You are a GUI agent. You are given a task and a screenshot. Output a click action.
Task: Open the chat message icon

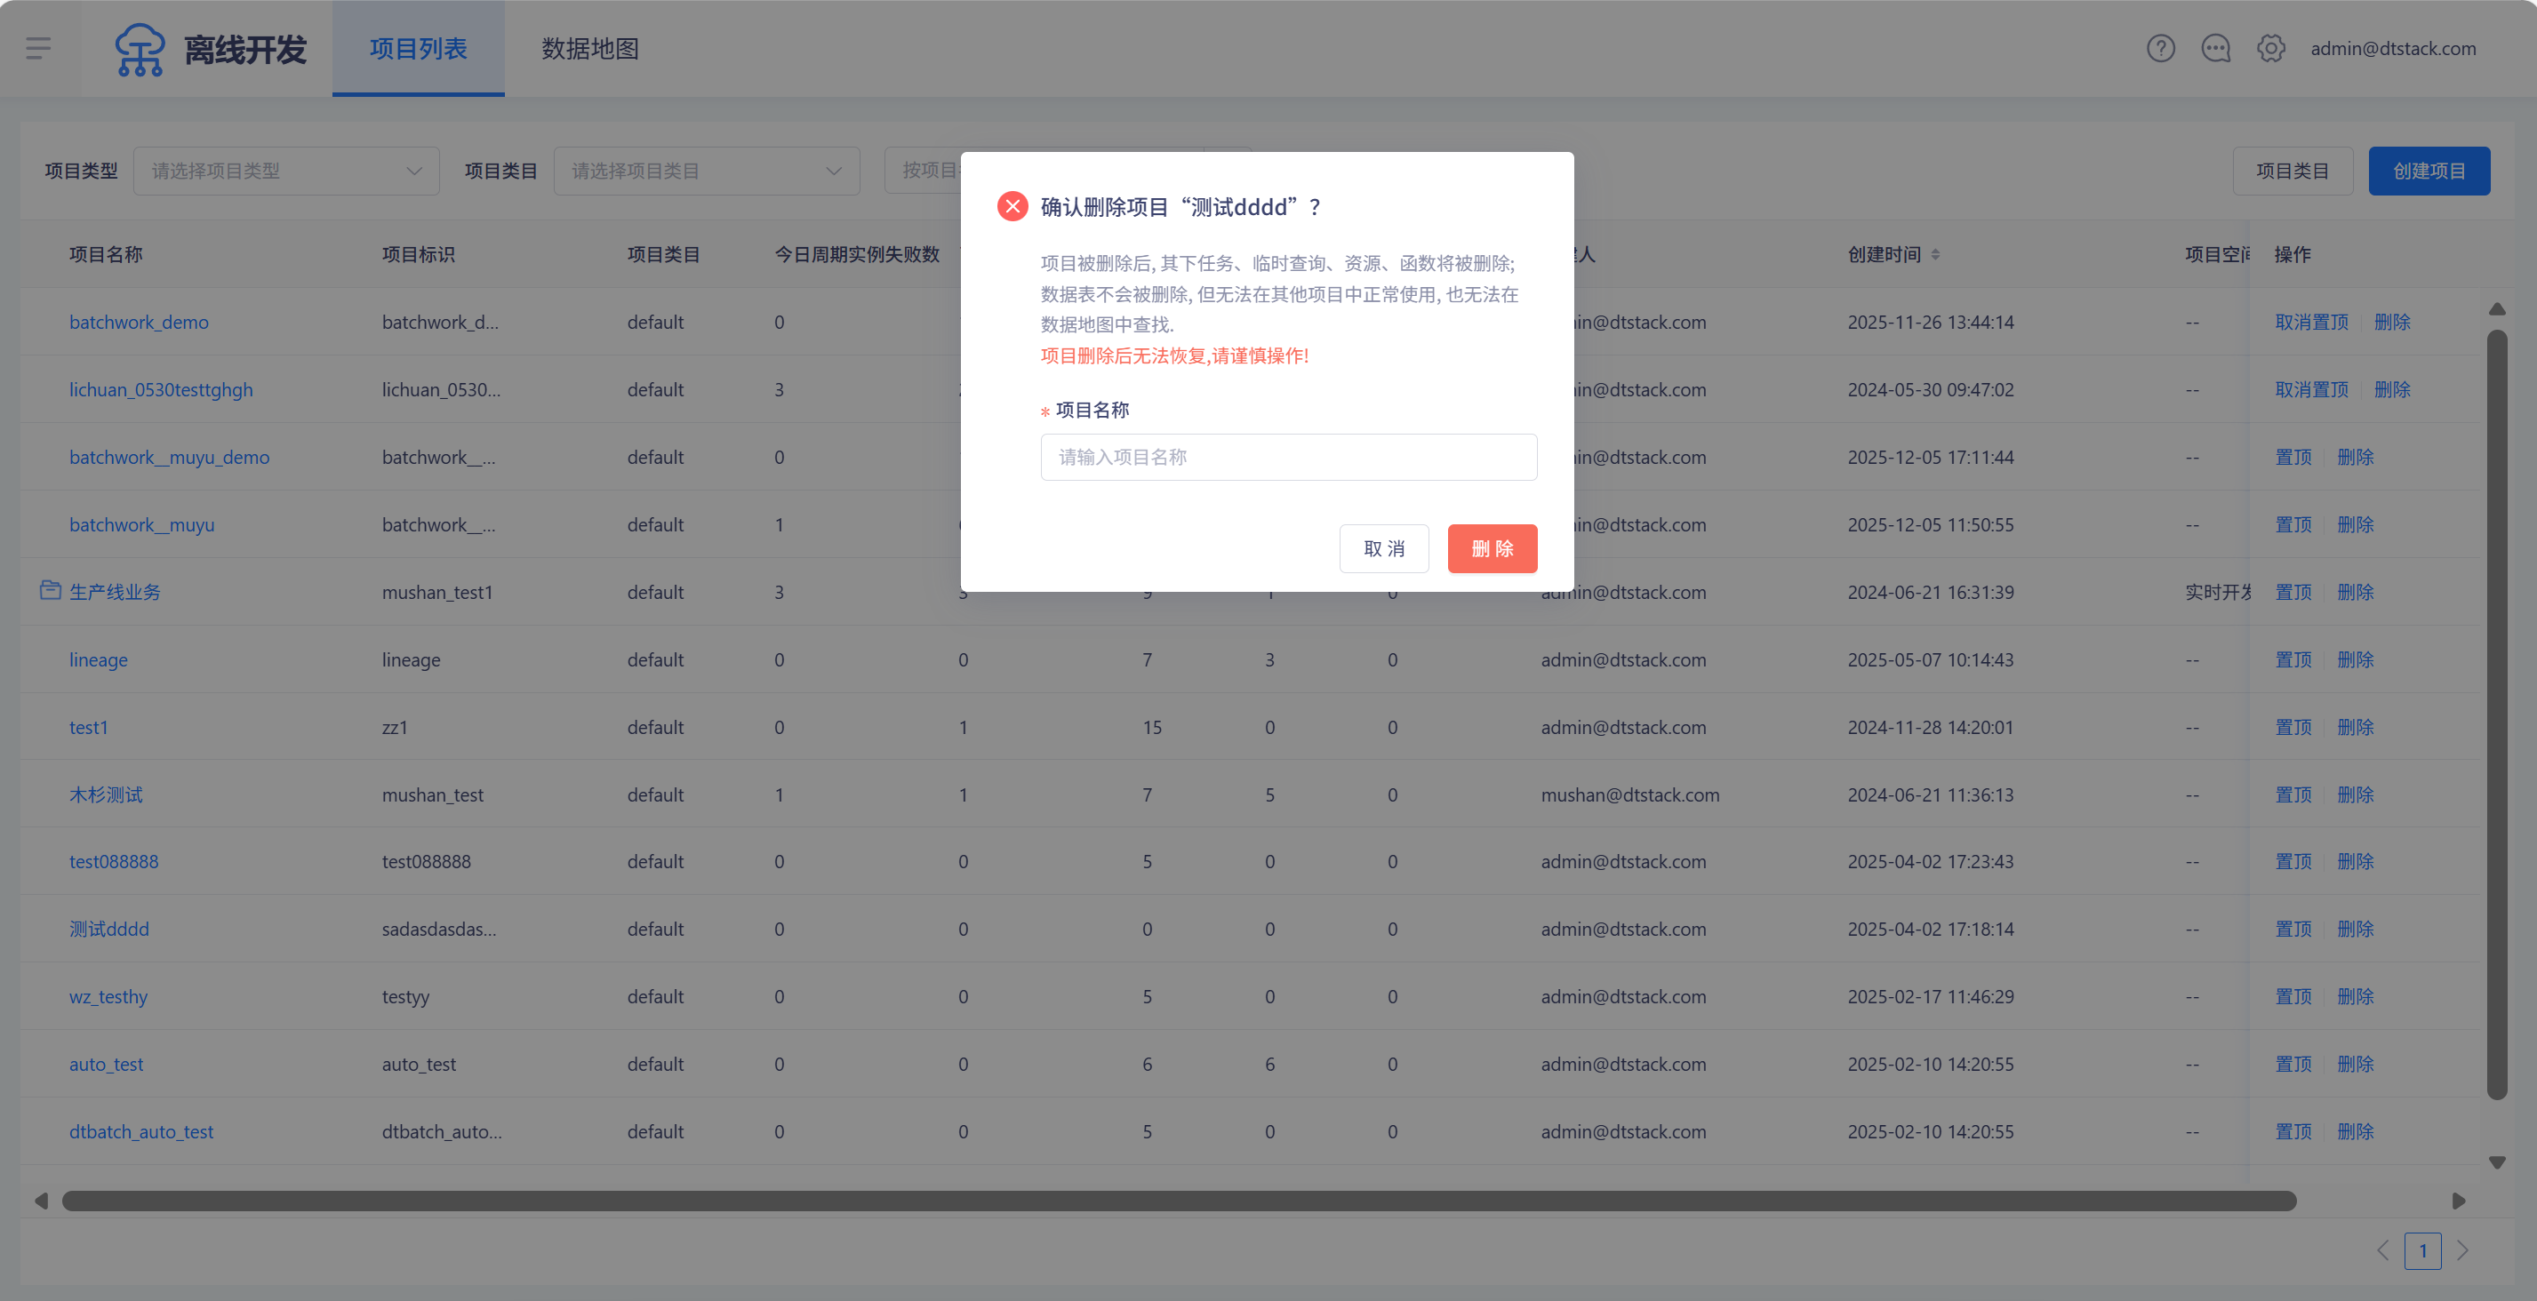click(2215, 48)
